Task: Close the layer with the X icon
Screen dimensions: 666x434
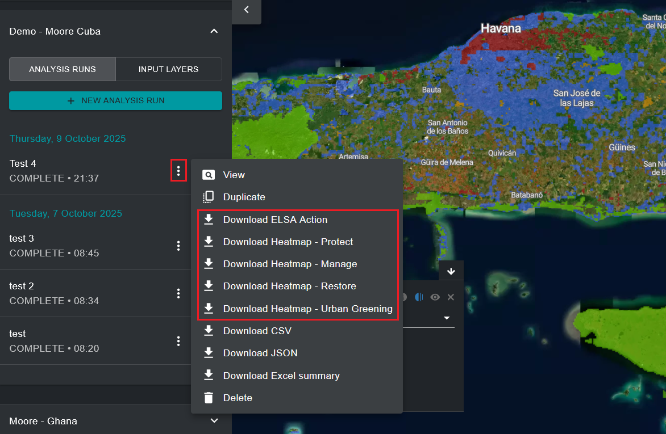Action: tap(451, 297)
